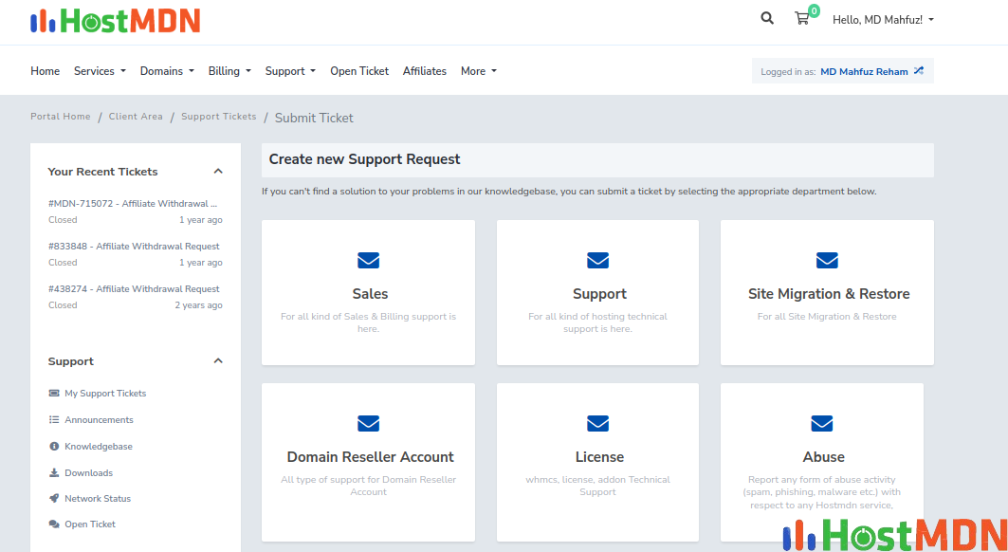Click the HostMDN logo in header

click(116, 21)
